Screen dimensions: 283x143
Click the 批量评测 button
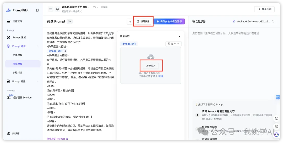tap(264, 9)
